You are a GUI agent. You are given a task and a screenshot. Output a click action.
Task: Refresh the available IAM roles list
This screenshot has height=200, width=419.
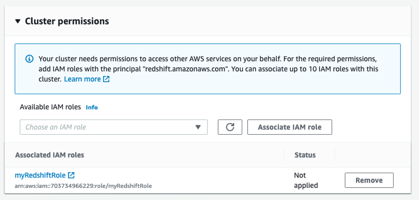coord(230,127)
